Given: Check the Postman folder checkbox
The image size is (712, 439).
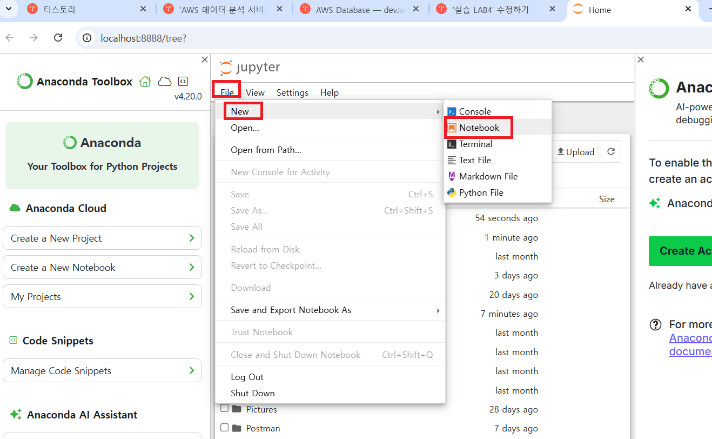Looking at the screenshot, I should [224, 428].
